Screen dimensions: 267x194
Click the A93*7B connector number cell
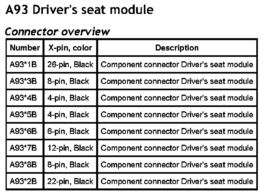(23, 148)
